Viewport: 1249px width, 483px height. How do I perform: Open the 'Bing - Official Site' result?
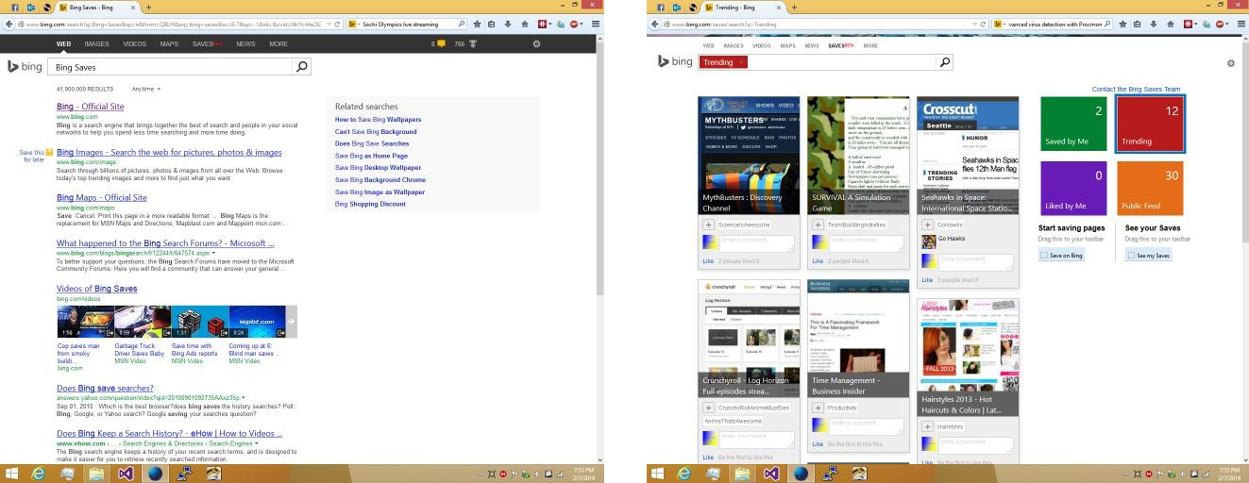click(x=91, y=107)
